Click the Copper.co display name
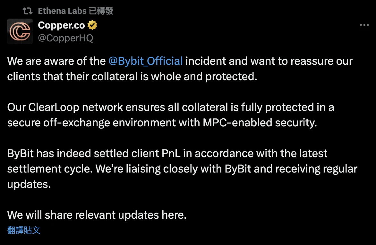 [61, 25]
